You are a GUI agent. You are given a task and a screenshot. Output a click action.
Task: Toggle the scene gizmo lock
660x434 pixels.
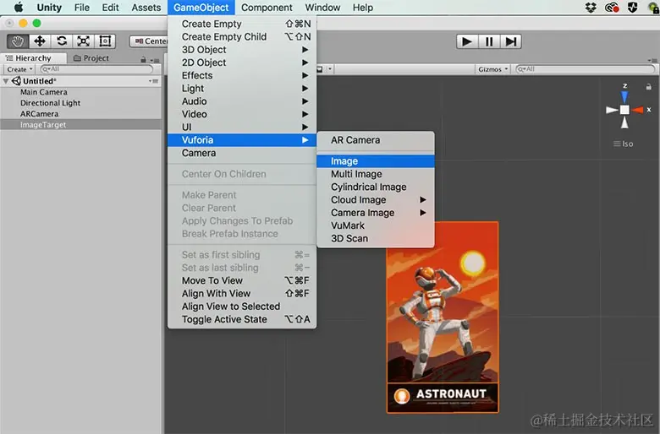tap(649, 87)
